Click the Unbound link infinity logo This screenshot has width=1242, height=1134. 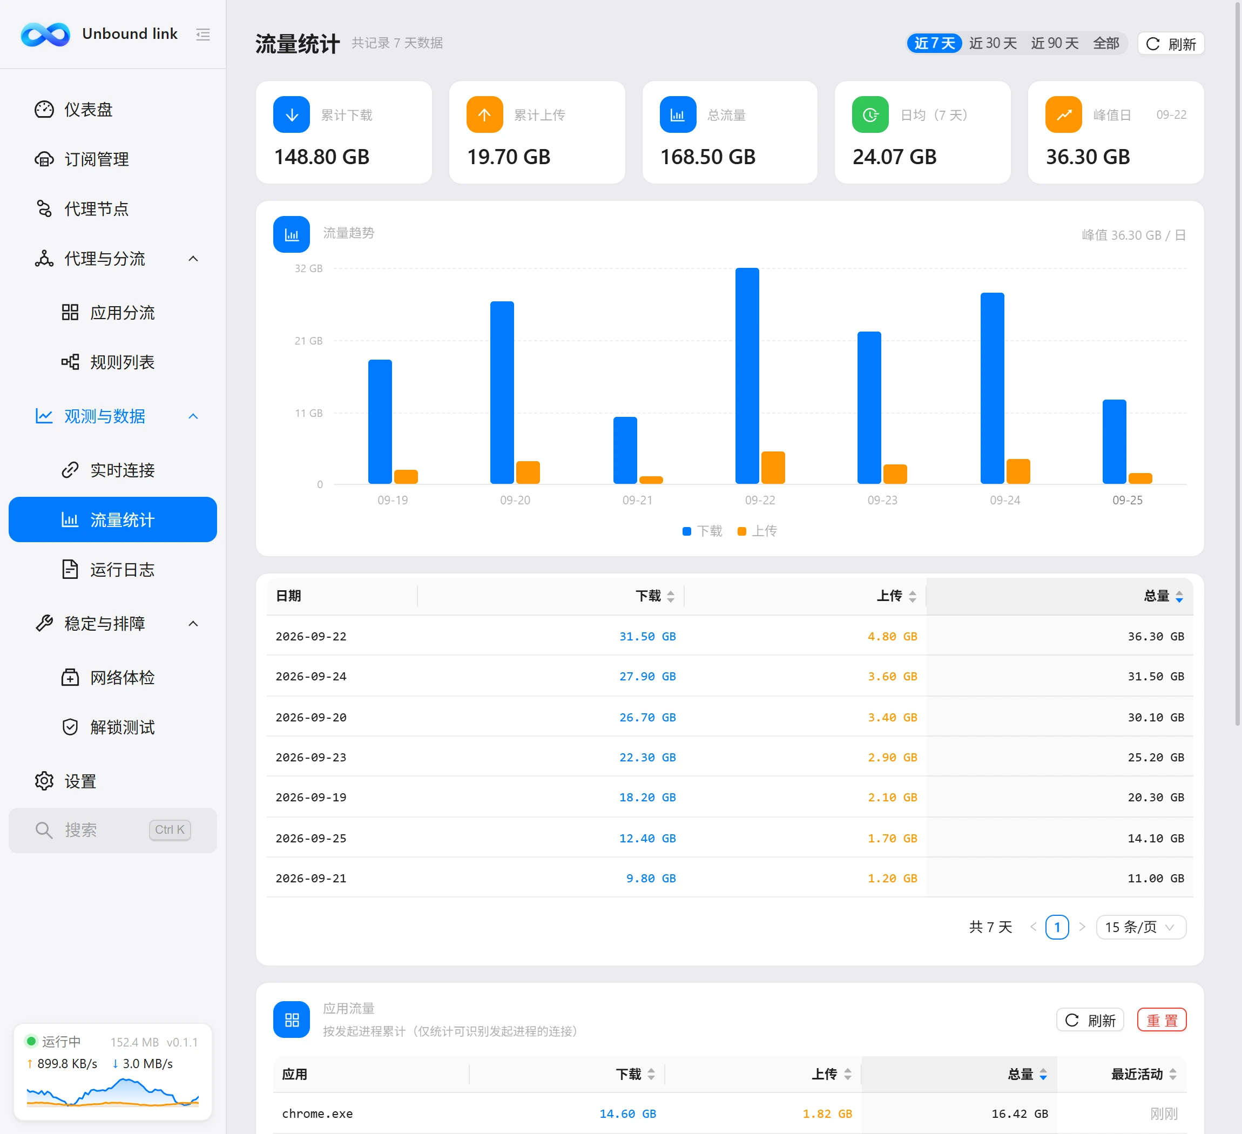tap(45, 35)
